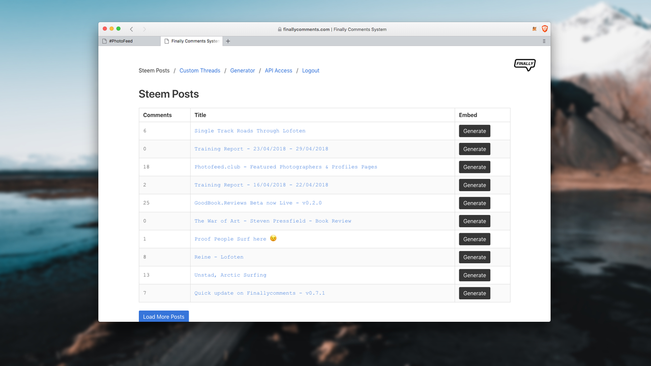Open Training Report 23/04/2018 - 29/04/2018 post
Image resolution: width=651 pixels, height=366 pixels.
pyautogui.click(x=261, y=149)
